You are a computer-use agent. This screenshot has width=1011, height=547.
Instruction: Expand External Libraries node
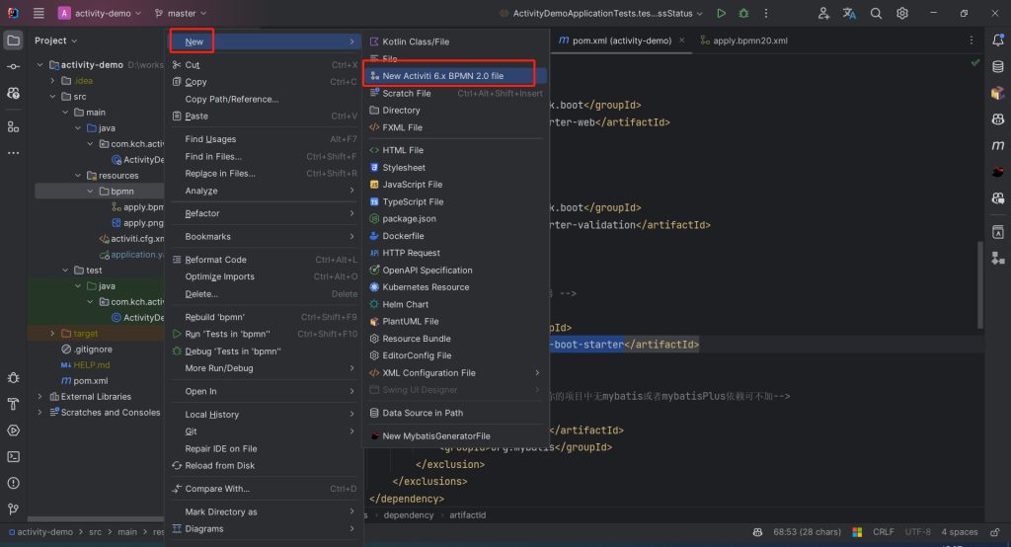point(39,397)
